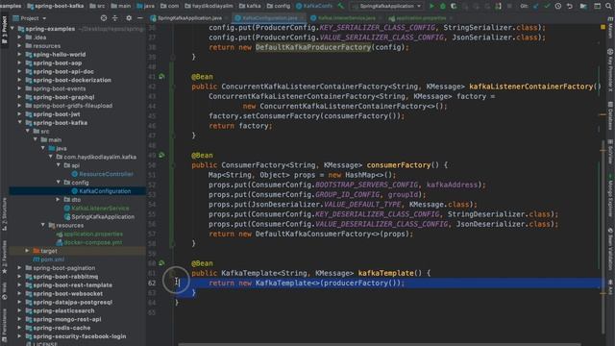
Task: Click the bean gutter icon next to kafkaListenerContainerFactory
Action: 161,77
